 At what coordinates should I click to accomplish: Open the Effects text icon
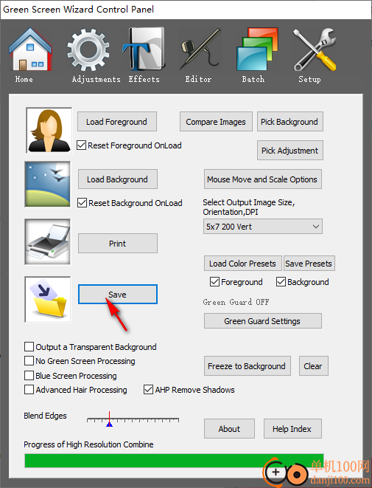tap(144, 49)
